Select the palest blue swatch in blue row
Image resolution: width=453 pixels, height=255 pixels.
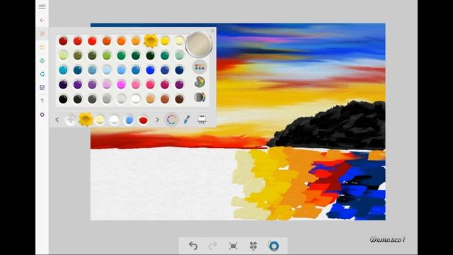tap(107, 70)
